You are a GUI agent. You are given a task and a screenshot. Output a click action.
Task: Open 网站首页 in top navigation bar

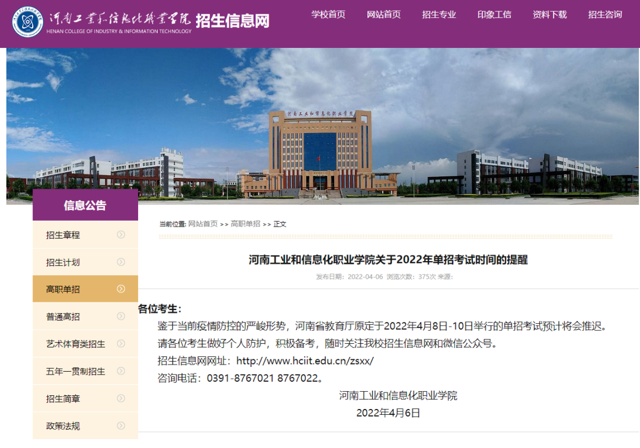click(x=383, y=14)
